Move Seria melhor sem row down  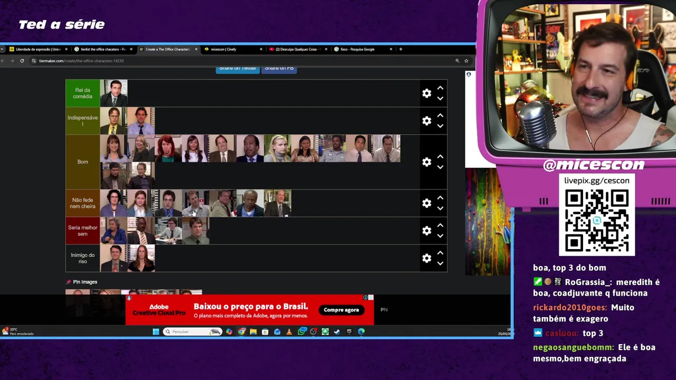(440, 235)
